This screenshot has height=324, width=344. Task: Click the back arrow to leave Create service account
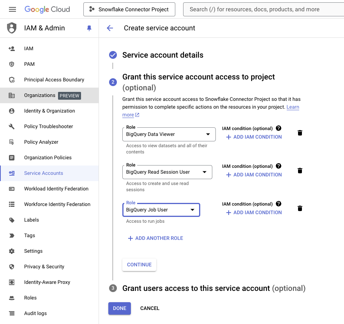[110, 28]
